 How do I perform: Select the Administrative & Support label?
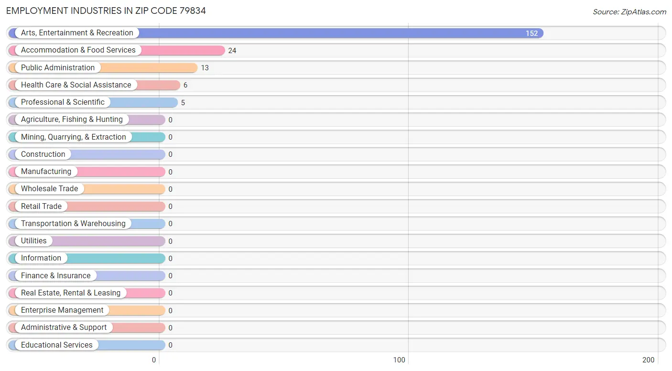[x=64, y=327]
